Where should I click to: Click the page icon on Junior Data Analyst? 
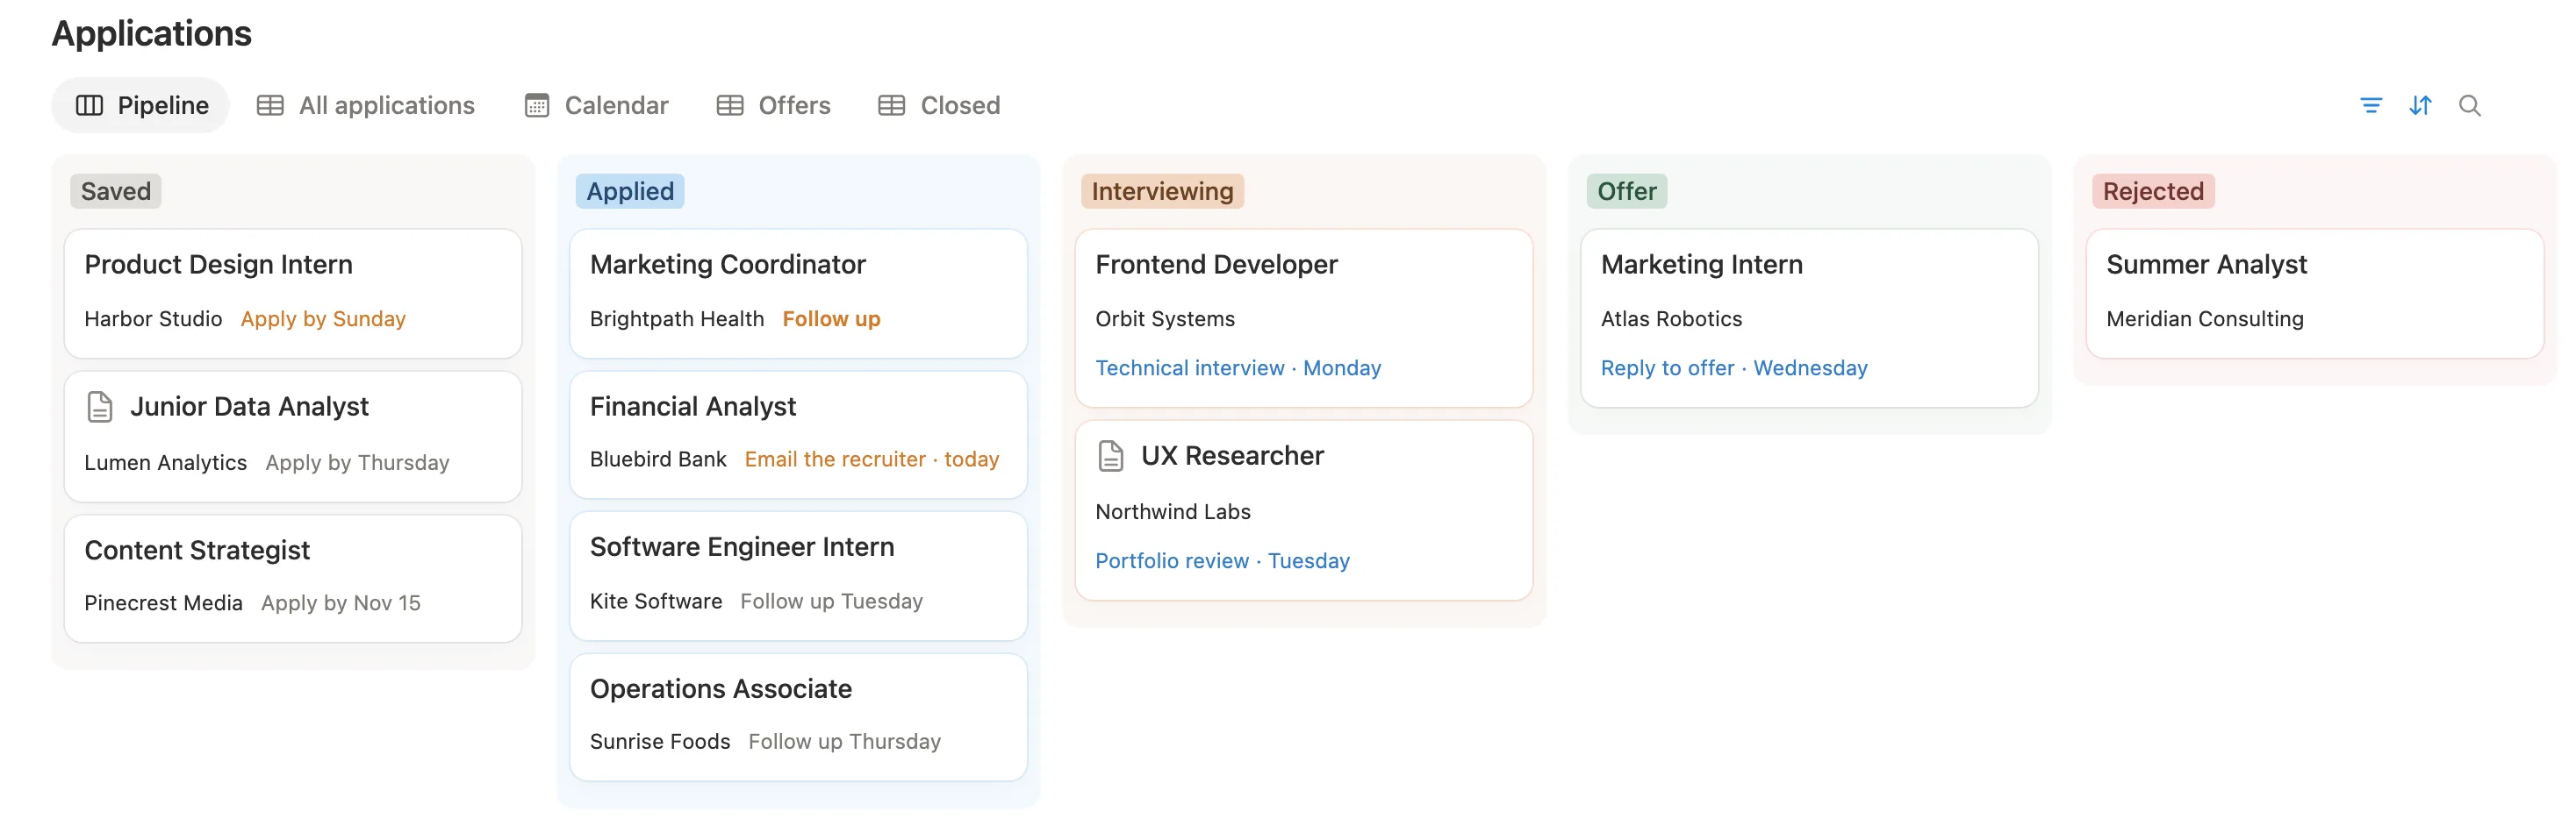pos(100,407)
